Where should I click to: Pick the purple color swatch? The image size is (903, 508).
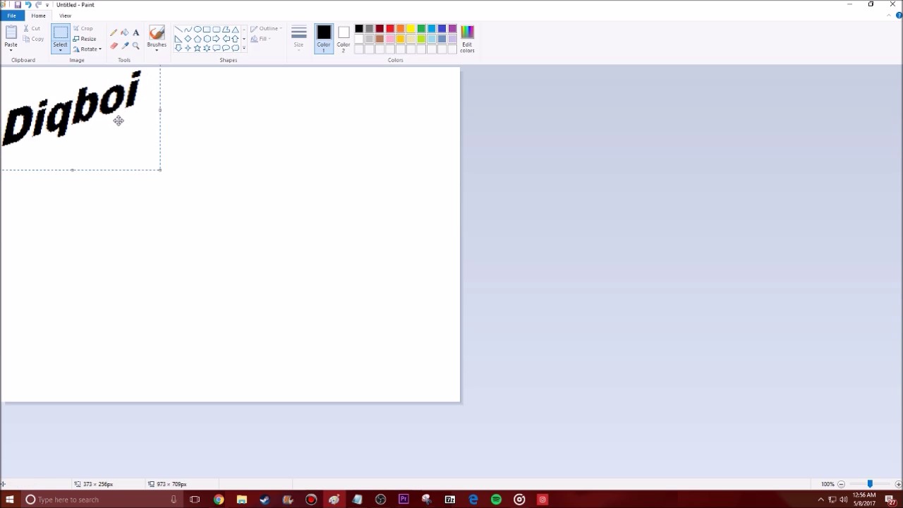pos(452,29)
